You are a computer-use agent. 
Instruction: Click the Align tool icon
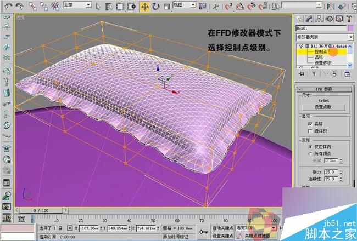coord(342,7)
